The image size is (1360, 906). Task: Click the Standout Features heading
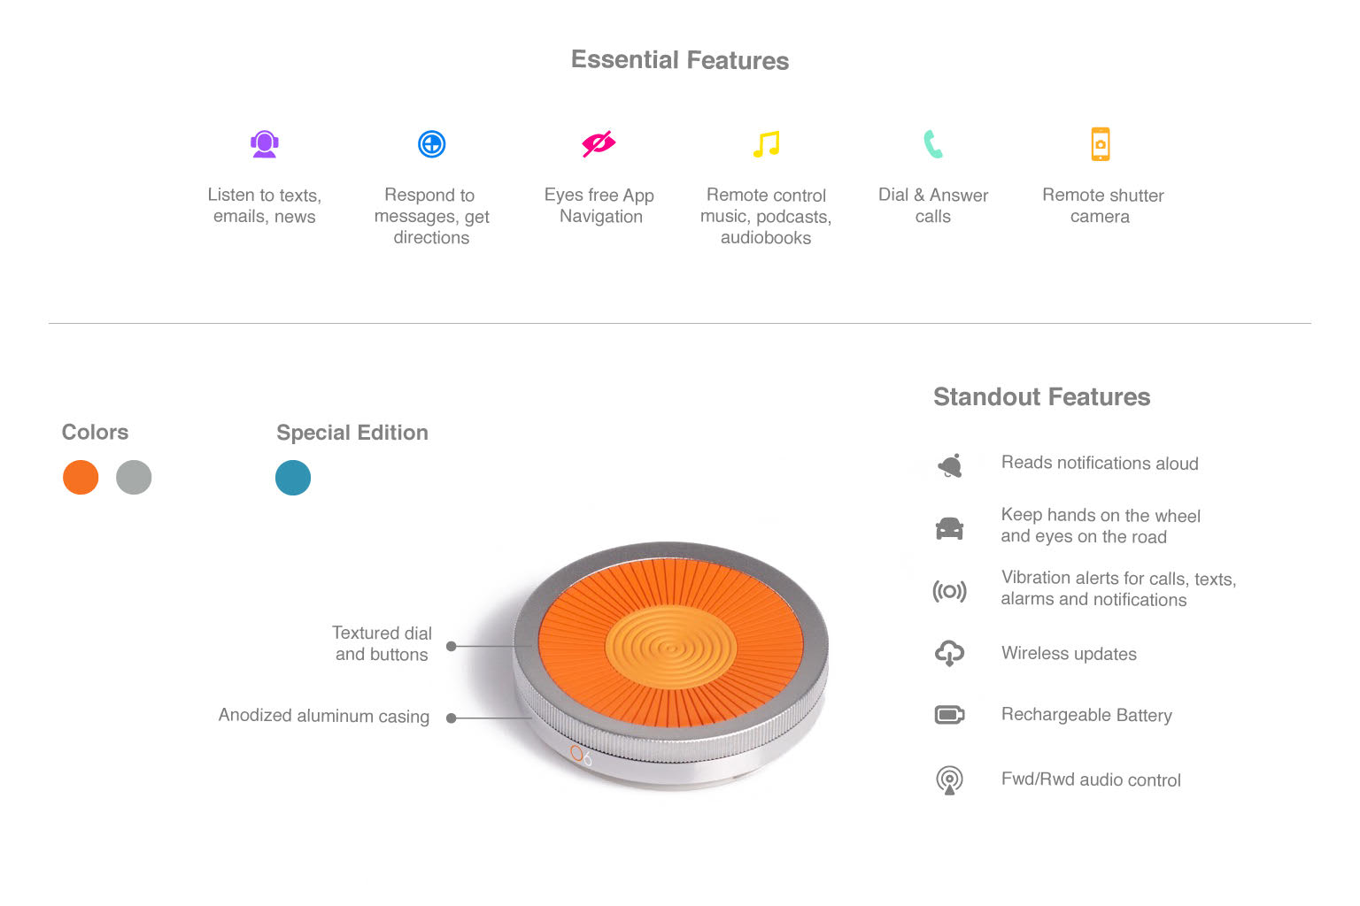click(x=1041, y=397)
